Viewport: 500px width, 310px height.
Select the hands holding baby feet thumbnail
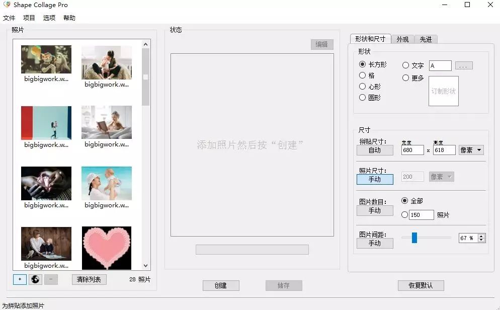[46, 183]
